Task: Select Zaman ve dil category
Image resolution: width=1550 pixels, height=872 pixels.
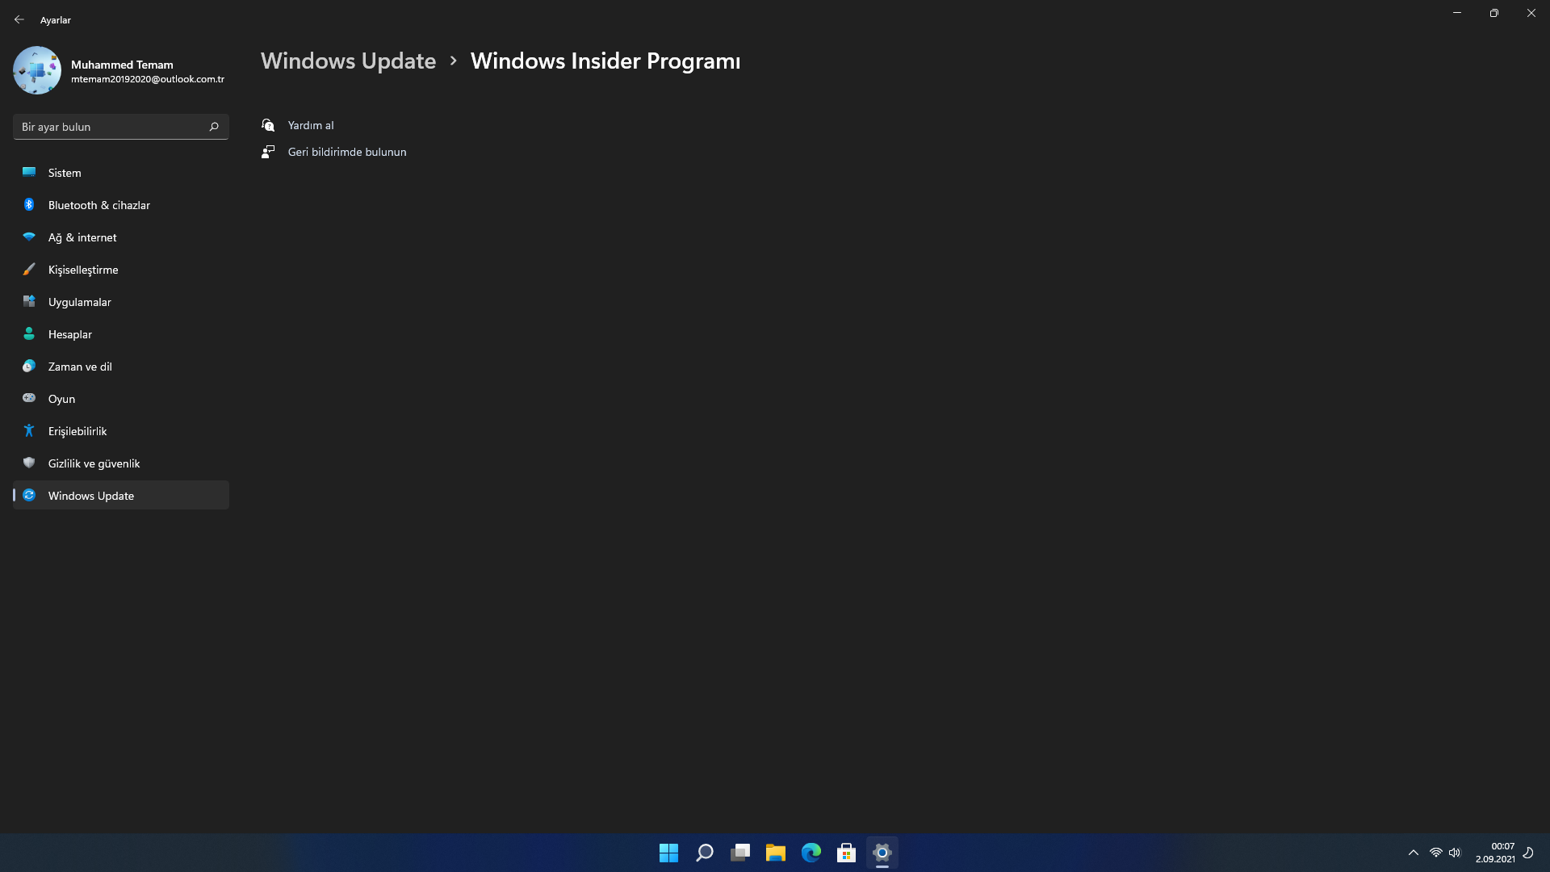Action: coord(79,367)
